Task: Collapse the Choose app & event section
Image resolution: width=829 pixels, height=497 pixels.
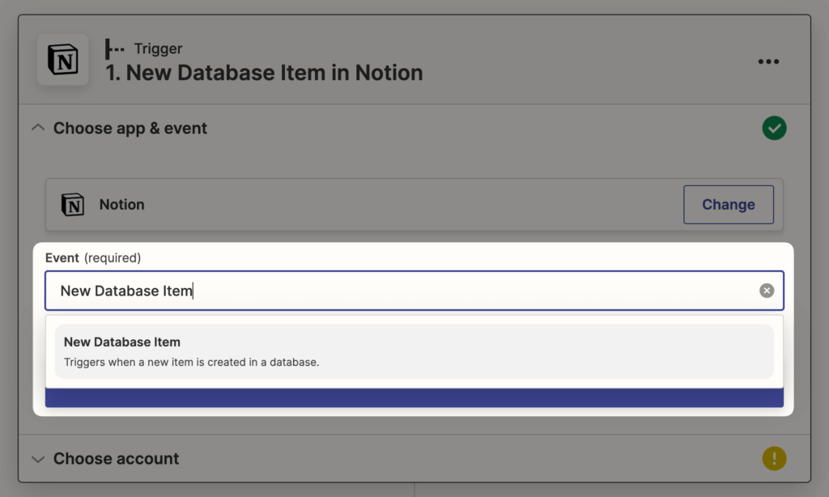Action: pos(37,128)
